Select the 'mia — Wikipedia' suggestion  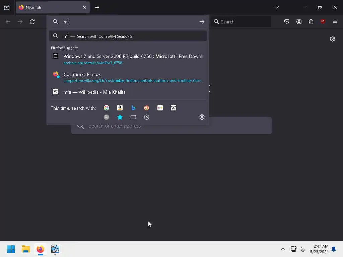click(x=128, y=92)
